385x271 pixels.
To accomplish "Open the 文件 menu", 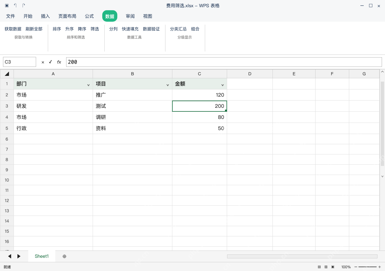I will click(11, 16).
